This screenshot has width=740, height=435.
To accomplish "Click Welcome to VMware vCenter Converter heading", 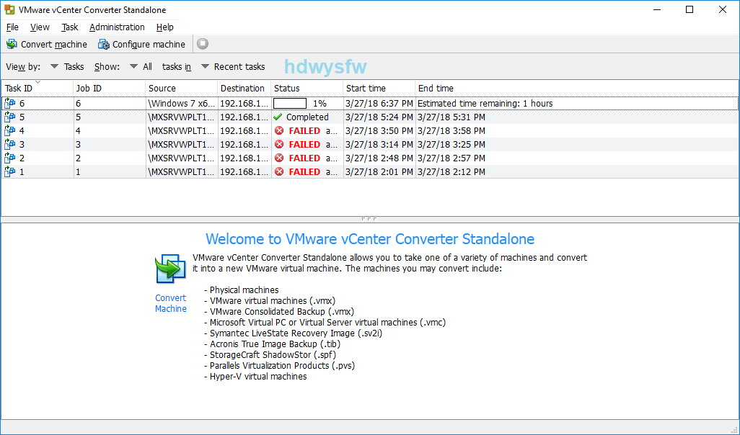I will point(370,239).
